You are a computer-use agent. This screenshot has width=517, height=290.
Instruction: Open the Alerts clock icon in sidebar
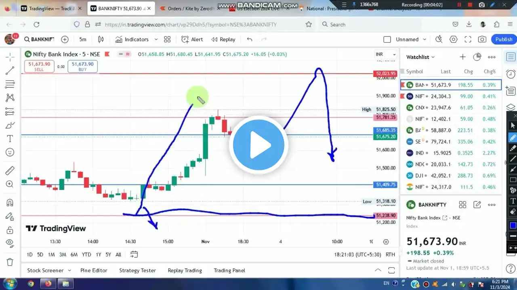(511, 75)
